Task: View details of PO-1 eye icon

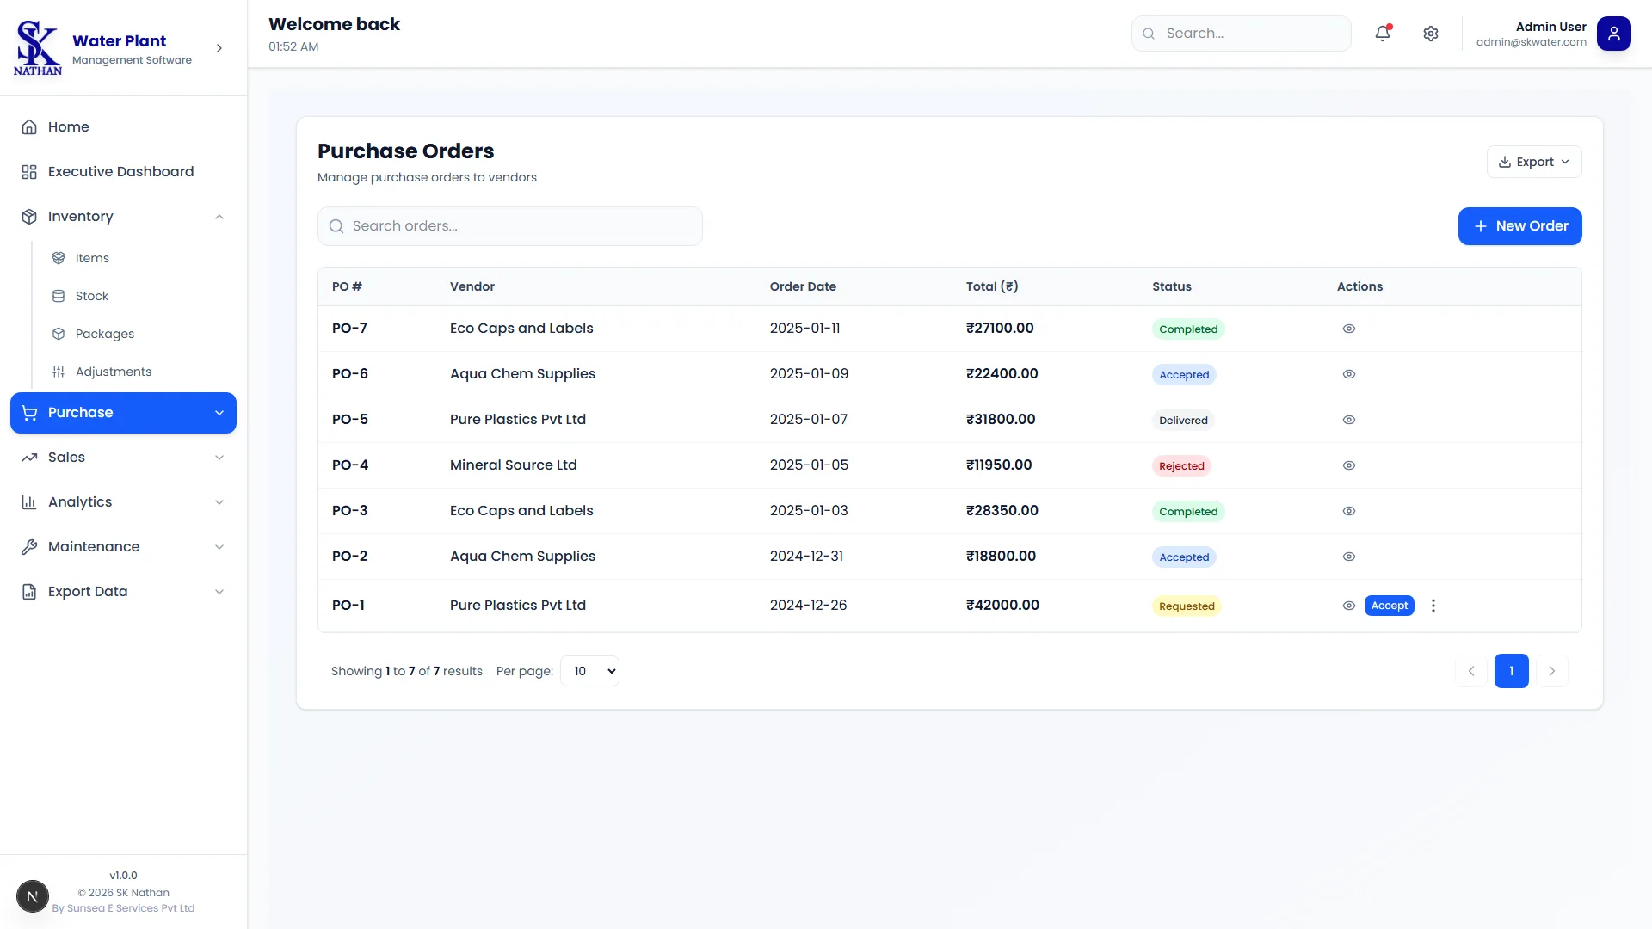Action: tap(1348, 606)
